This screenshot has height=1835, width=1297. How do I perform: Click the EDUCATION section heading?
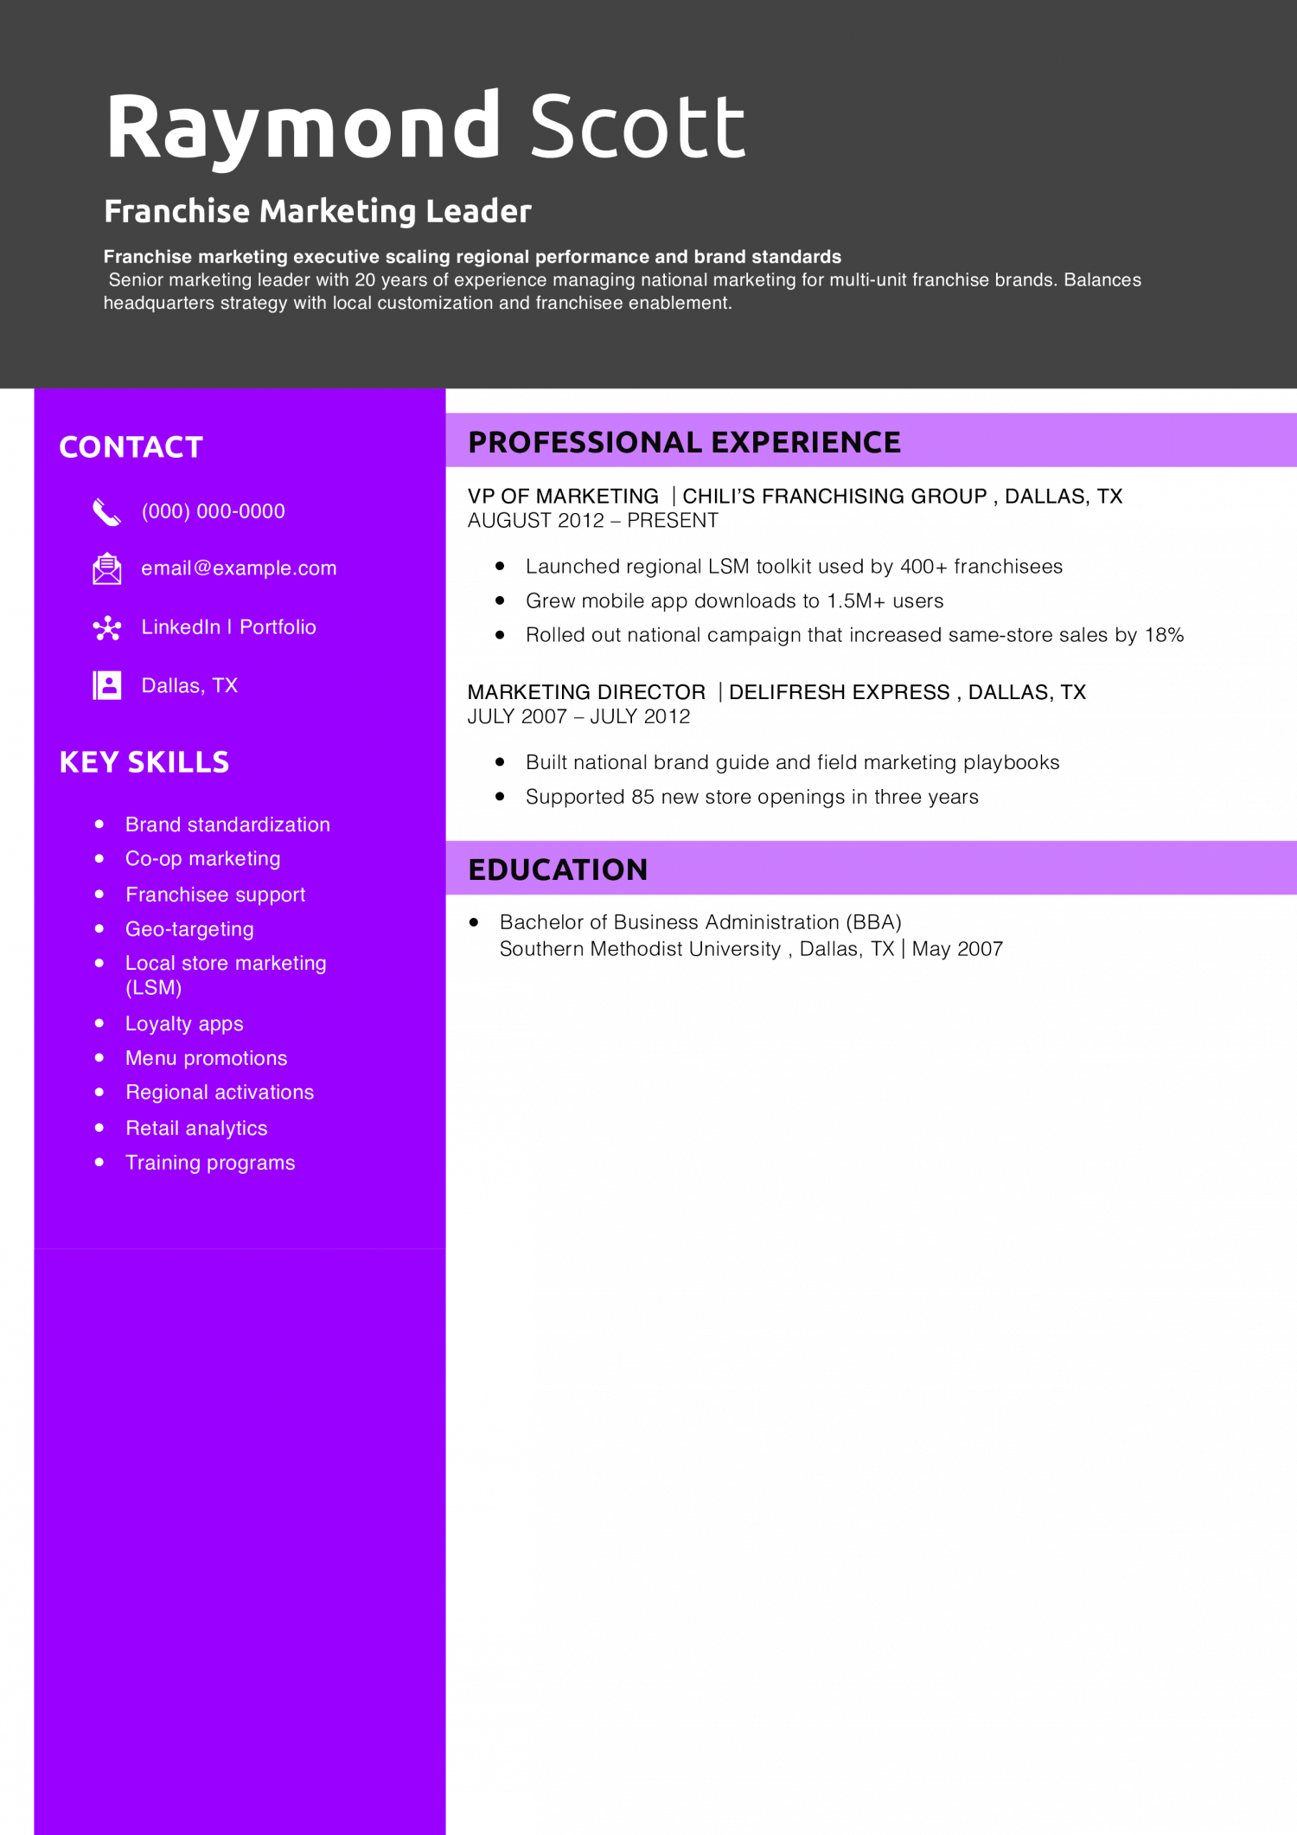[558, 870]
